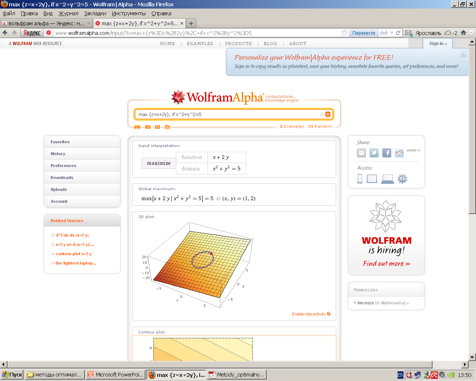The image size is (476, 381).
Task: Click the browser back arrow
Action: coord(5,33)
